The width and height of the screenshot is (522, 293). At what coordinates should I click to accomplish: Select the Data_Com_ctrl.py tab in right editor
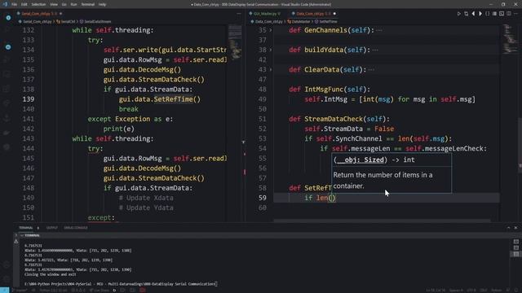click(313, 14)
